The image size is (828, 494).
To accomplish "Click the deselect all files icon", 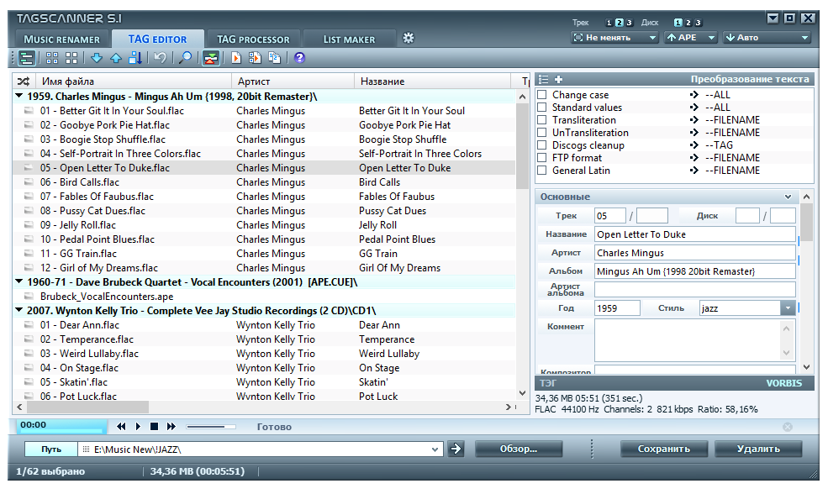I will [x=71, y=58].
